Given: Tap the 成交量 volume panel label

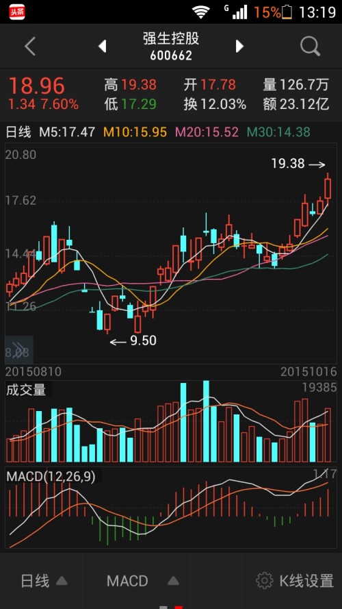Looking at the screenshot, I should point(26,390).
